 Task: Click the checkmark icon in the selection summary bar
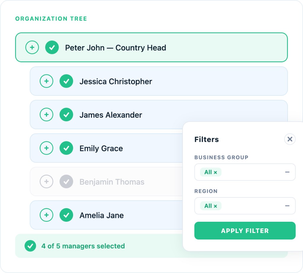coord(30,246)
